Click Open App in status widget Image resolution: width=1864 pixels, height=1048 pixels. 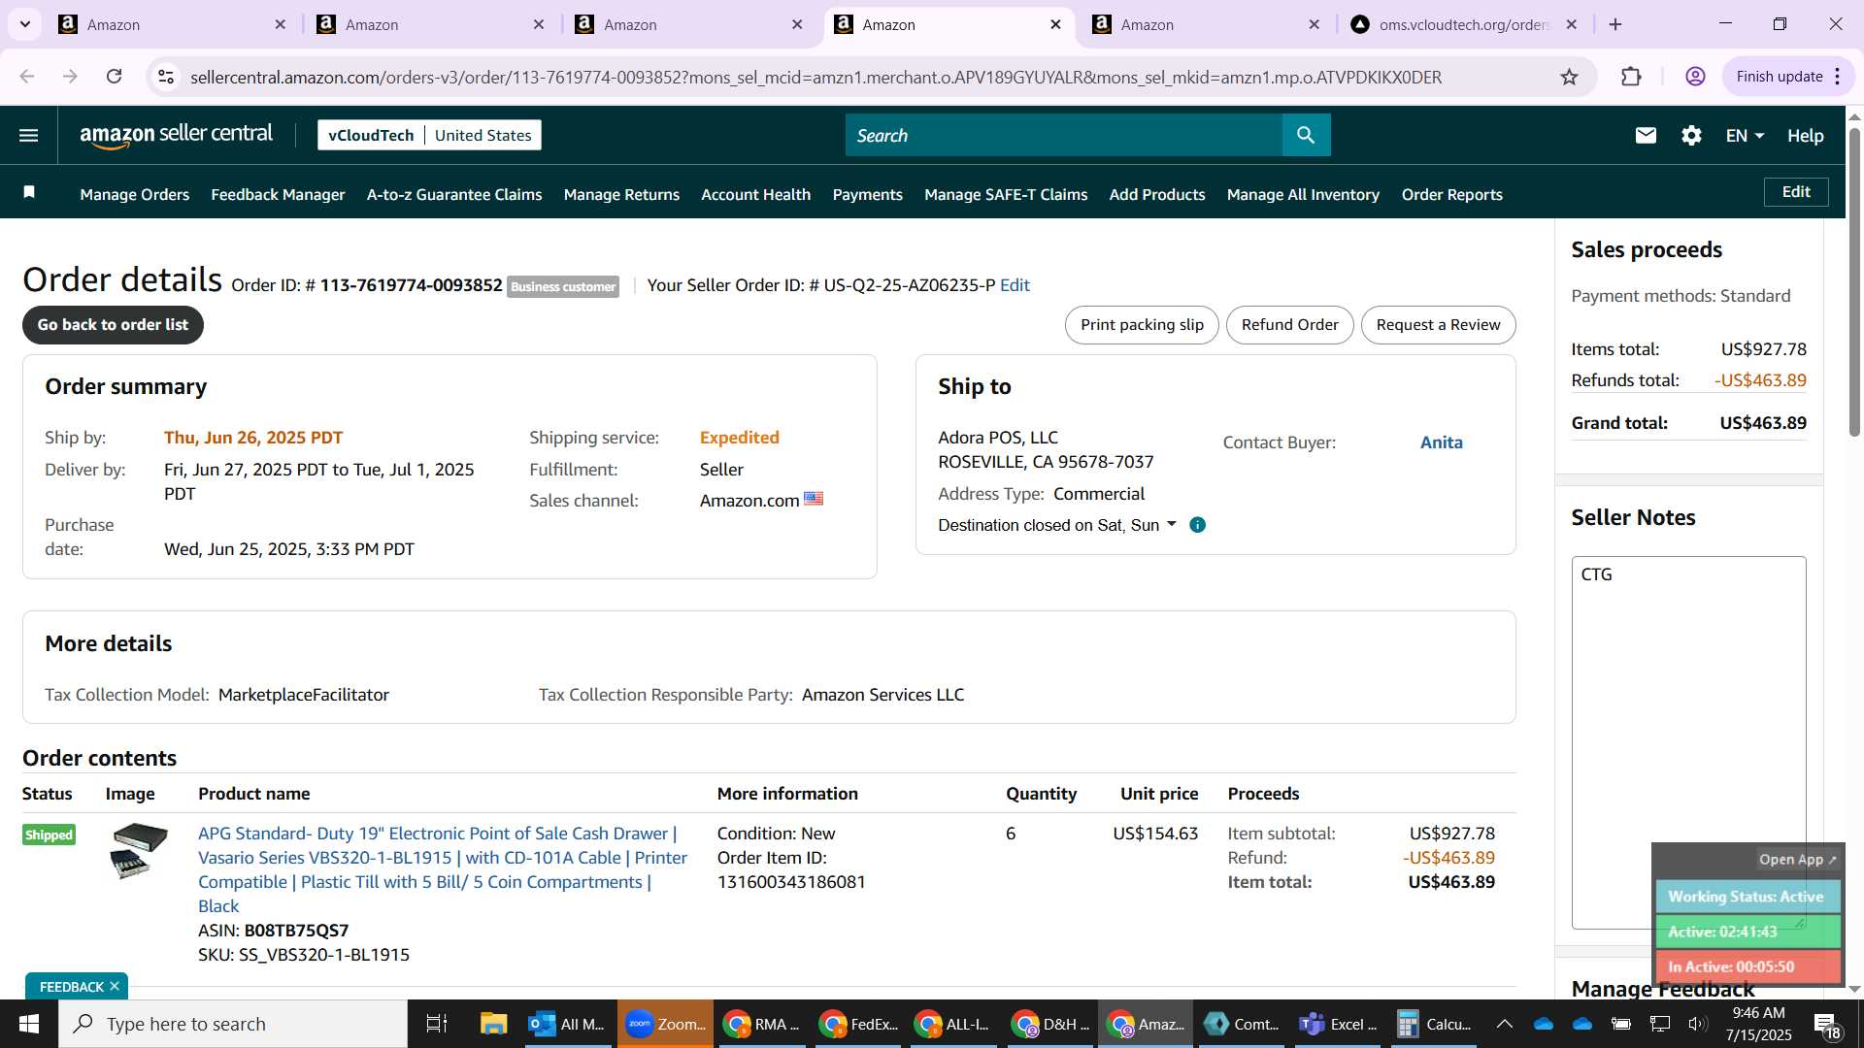(1797, 860)
